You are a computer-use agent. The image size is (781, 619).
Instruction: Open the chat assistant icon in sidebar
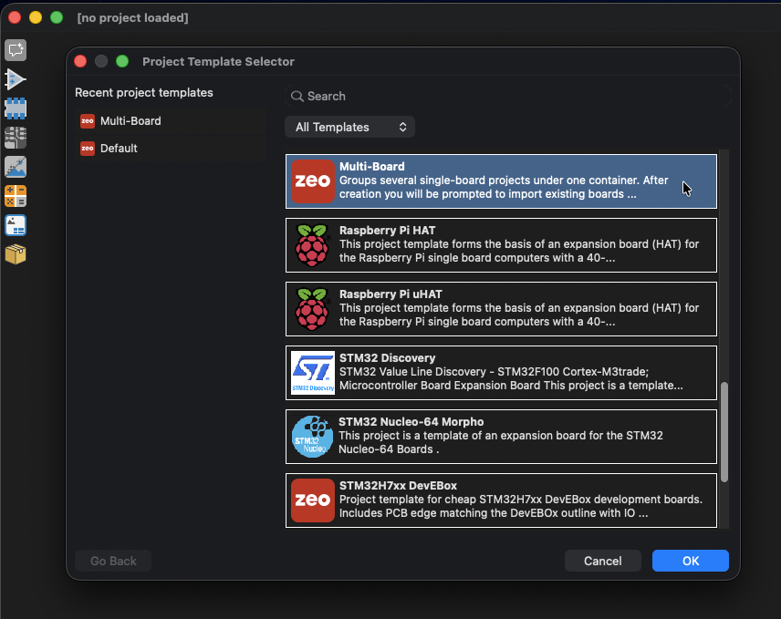pos(16,50)
